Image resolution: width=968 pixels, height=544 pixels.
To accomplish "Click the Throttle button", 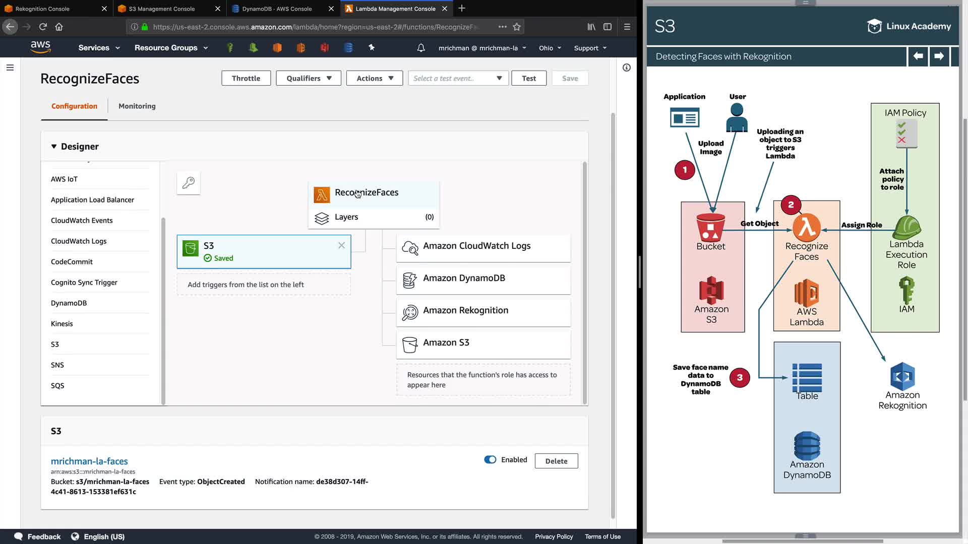I will [246, 78].
